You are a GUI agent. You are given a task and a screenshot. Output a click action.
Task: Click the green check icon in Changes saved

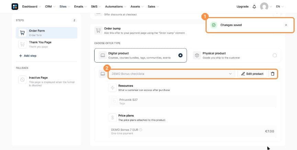coord(214,25)
